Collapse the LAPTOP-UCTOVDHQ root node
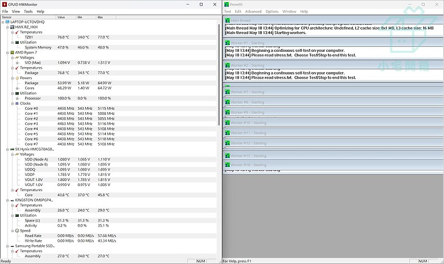The height and width of the screenshot is (264, 444). click(x=2, y=22)
